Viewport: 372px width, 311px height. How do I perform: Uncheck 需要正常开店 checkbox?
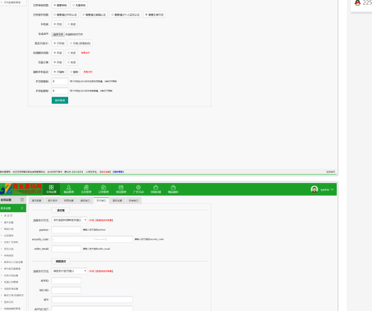pos(146,15)
